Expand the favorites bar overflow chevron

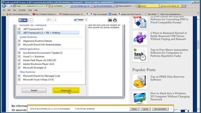198,13
